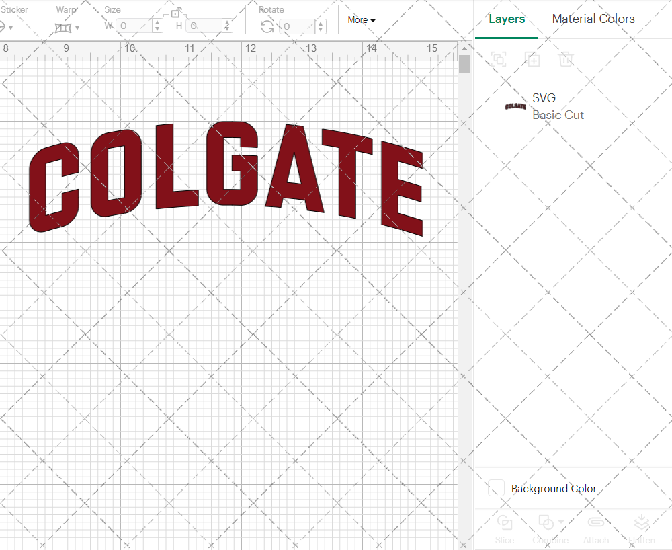
Task: Click the Rotate stepper arrows
Action: pyautogui.click(x=321, y=27)
